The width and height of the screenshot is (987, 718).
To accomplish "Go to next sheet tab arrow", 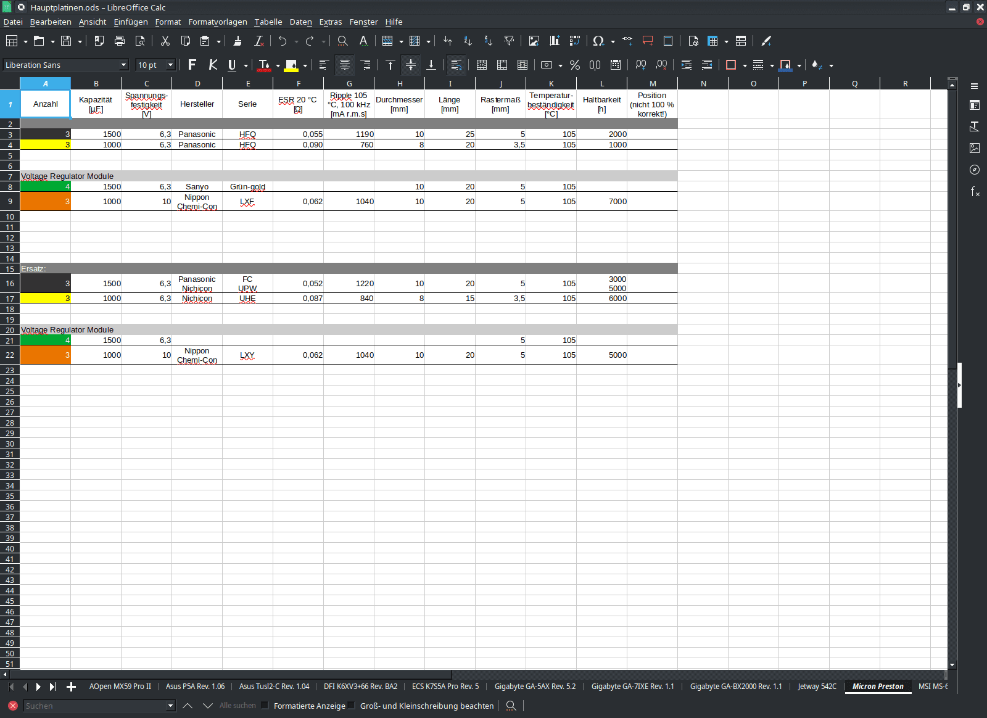I will point(38,687).
